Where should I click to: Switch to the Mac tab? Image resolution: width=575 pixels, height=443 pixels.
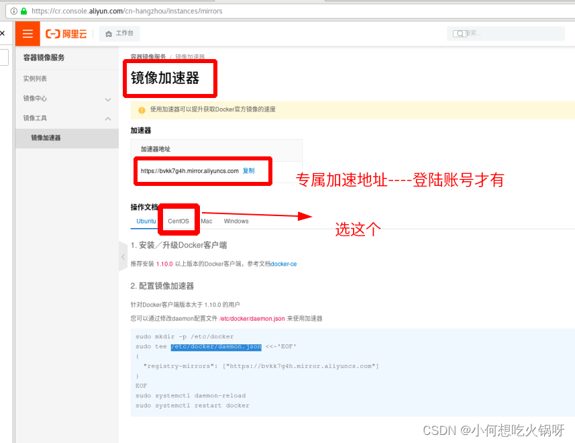[207, 221]
